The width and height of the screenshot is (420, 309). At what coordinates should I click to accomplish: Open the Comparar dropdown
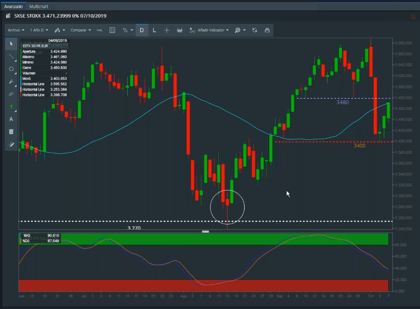(x=81, y=30)
